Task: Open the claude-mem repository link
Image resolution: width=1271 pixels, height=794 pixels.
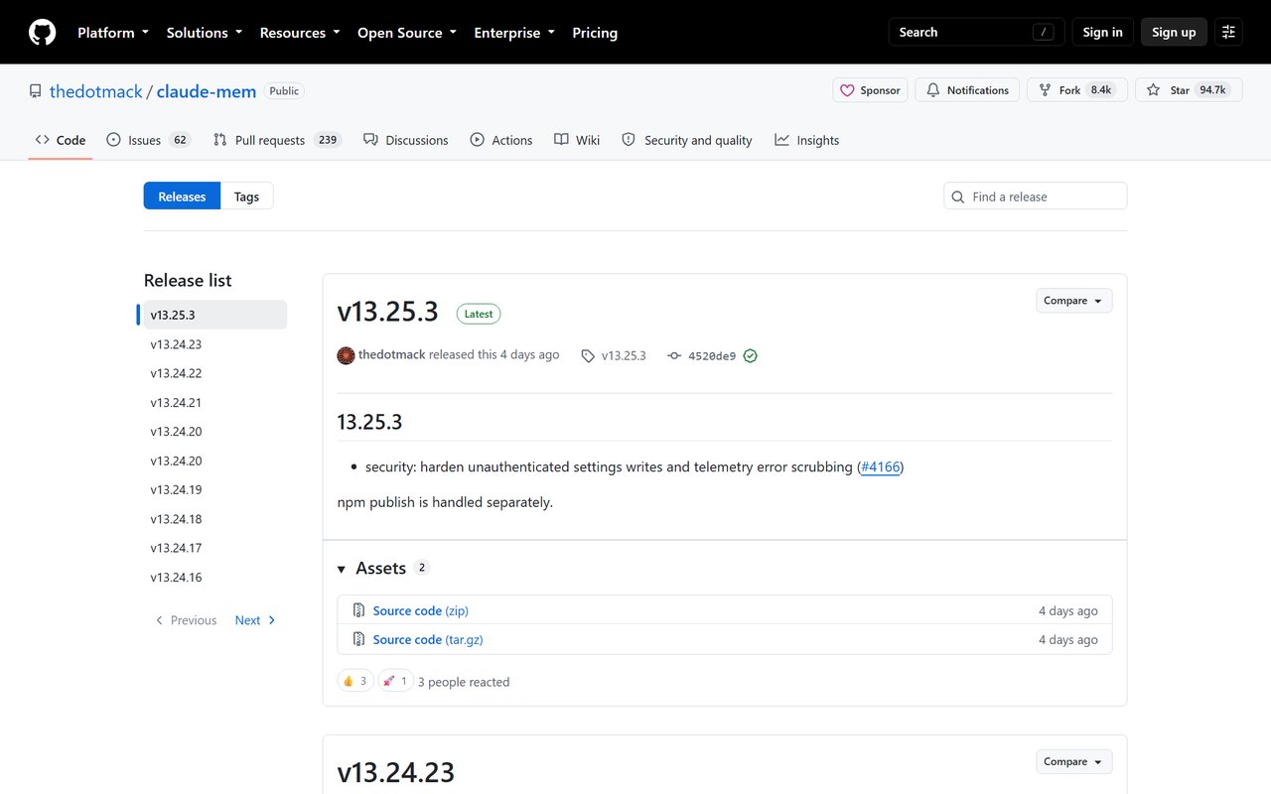Action: [x=207, y=91]
